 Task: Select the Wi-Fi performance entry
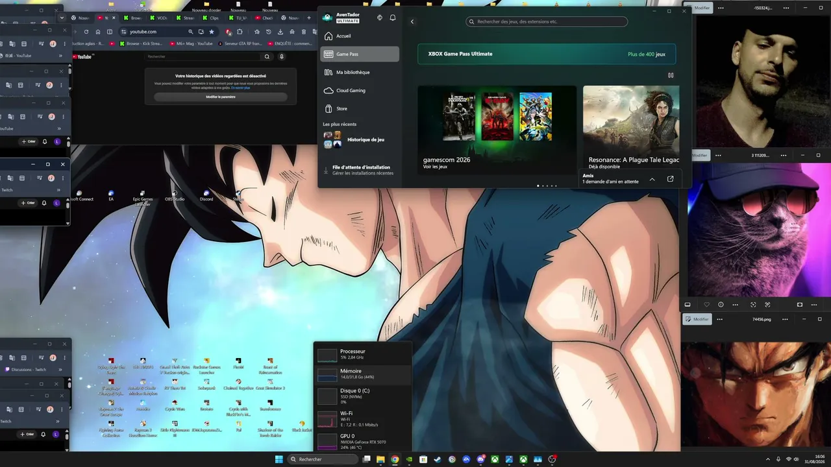[362, 418]
